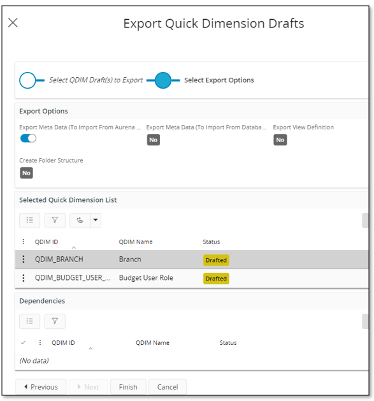374x401 pixels.
Task: Click the column visibility icon in the list toolbar
Action: coord(80,220)
